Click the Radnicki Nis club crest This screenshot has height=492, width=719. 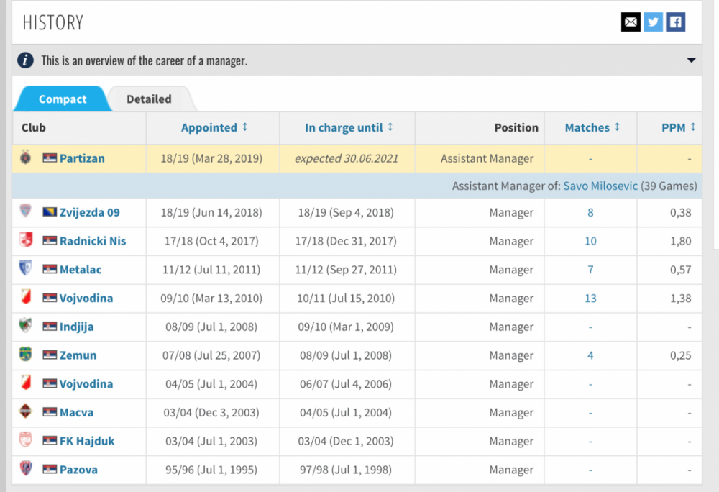pos(26,241)
